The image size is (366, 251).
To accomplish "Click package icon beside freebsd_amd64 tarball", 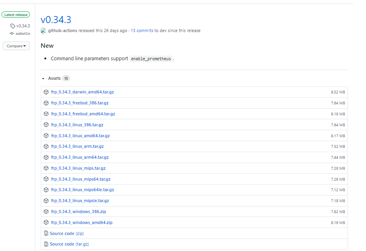I will (x=46, y=114).
